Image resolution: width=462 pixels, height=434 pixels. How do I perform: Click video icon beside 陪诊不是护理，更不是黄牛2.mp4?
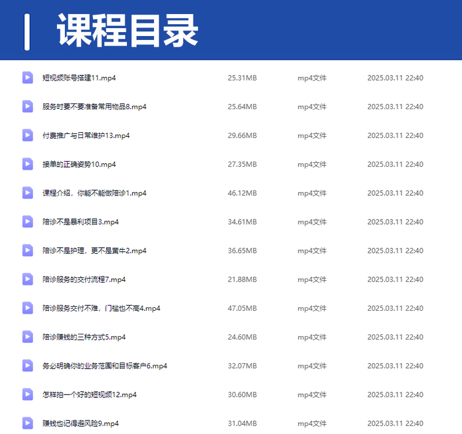pyautogui.click(x=28, y=250)
